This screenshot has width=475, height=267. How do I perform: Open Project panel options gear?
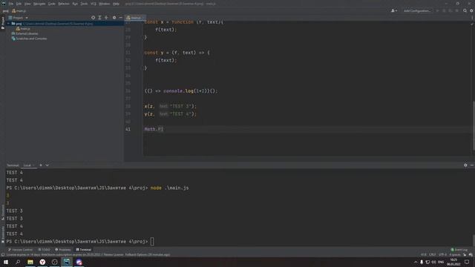coord(114,18)
